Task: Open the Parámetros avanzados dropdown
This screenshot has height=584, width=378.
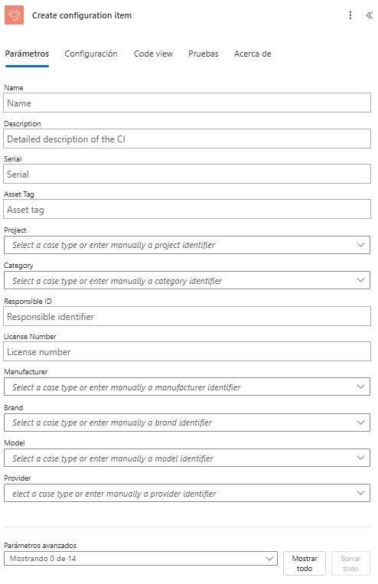Action: tap(141, 558)
